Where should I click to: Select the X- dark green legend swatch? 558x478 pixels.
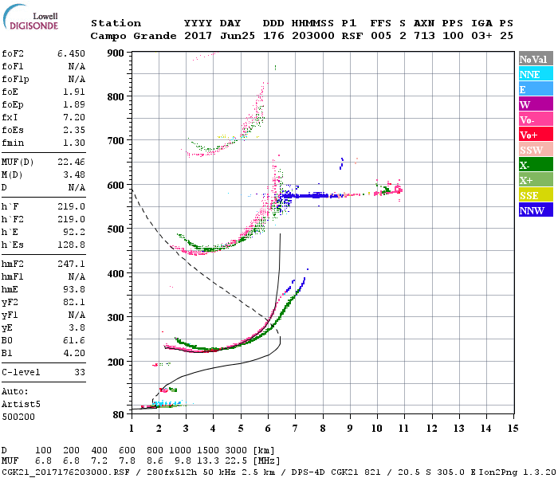(x=536, y=164)
